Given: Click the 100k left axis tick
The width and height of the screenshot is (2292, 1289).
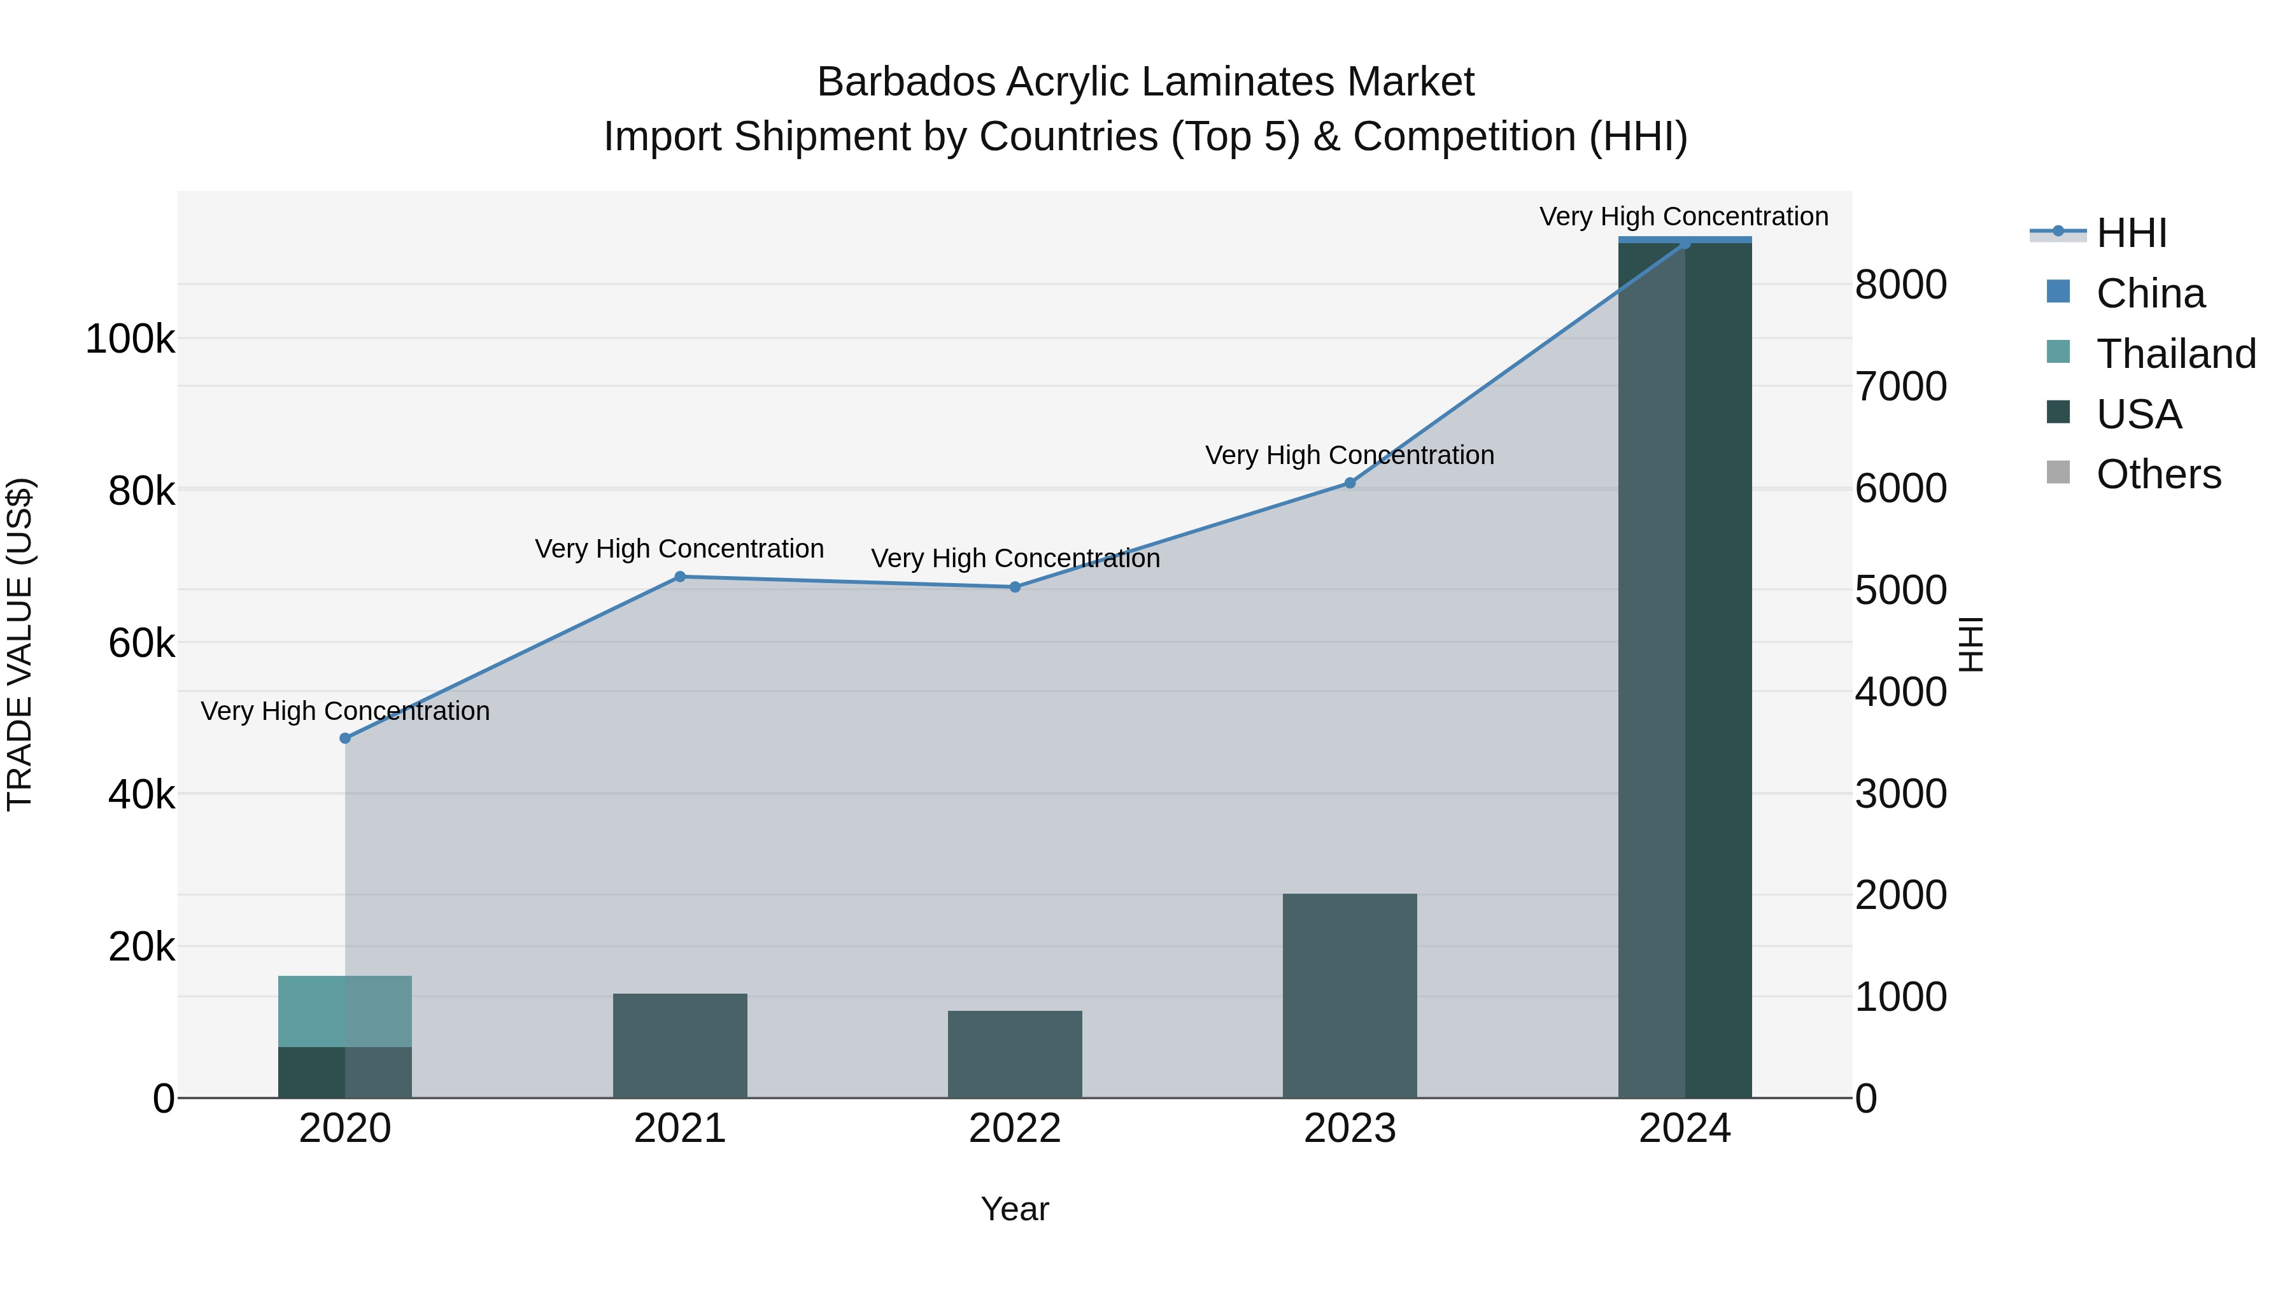Looking at the screenshot, I should [x=130, y=339].
